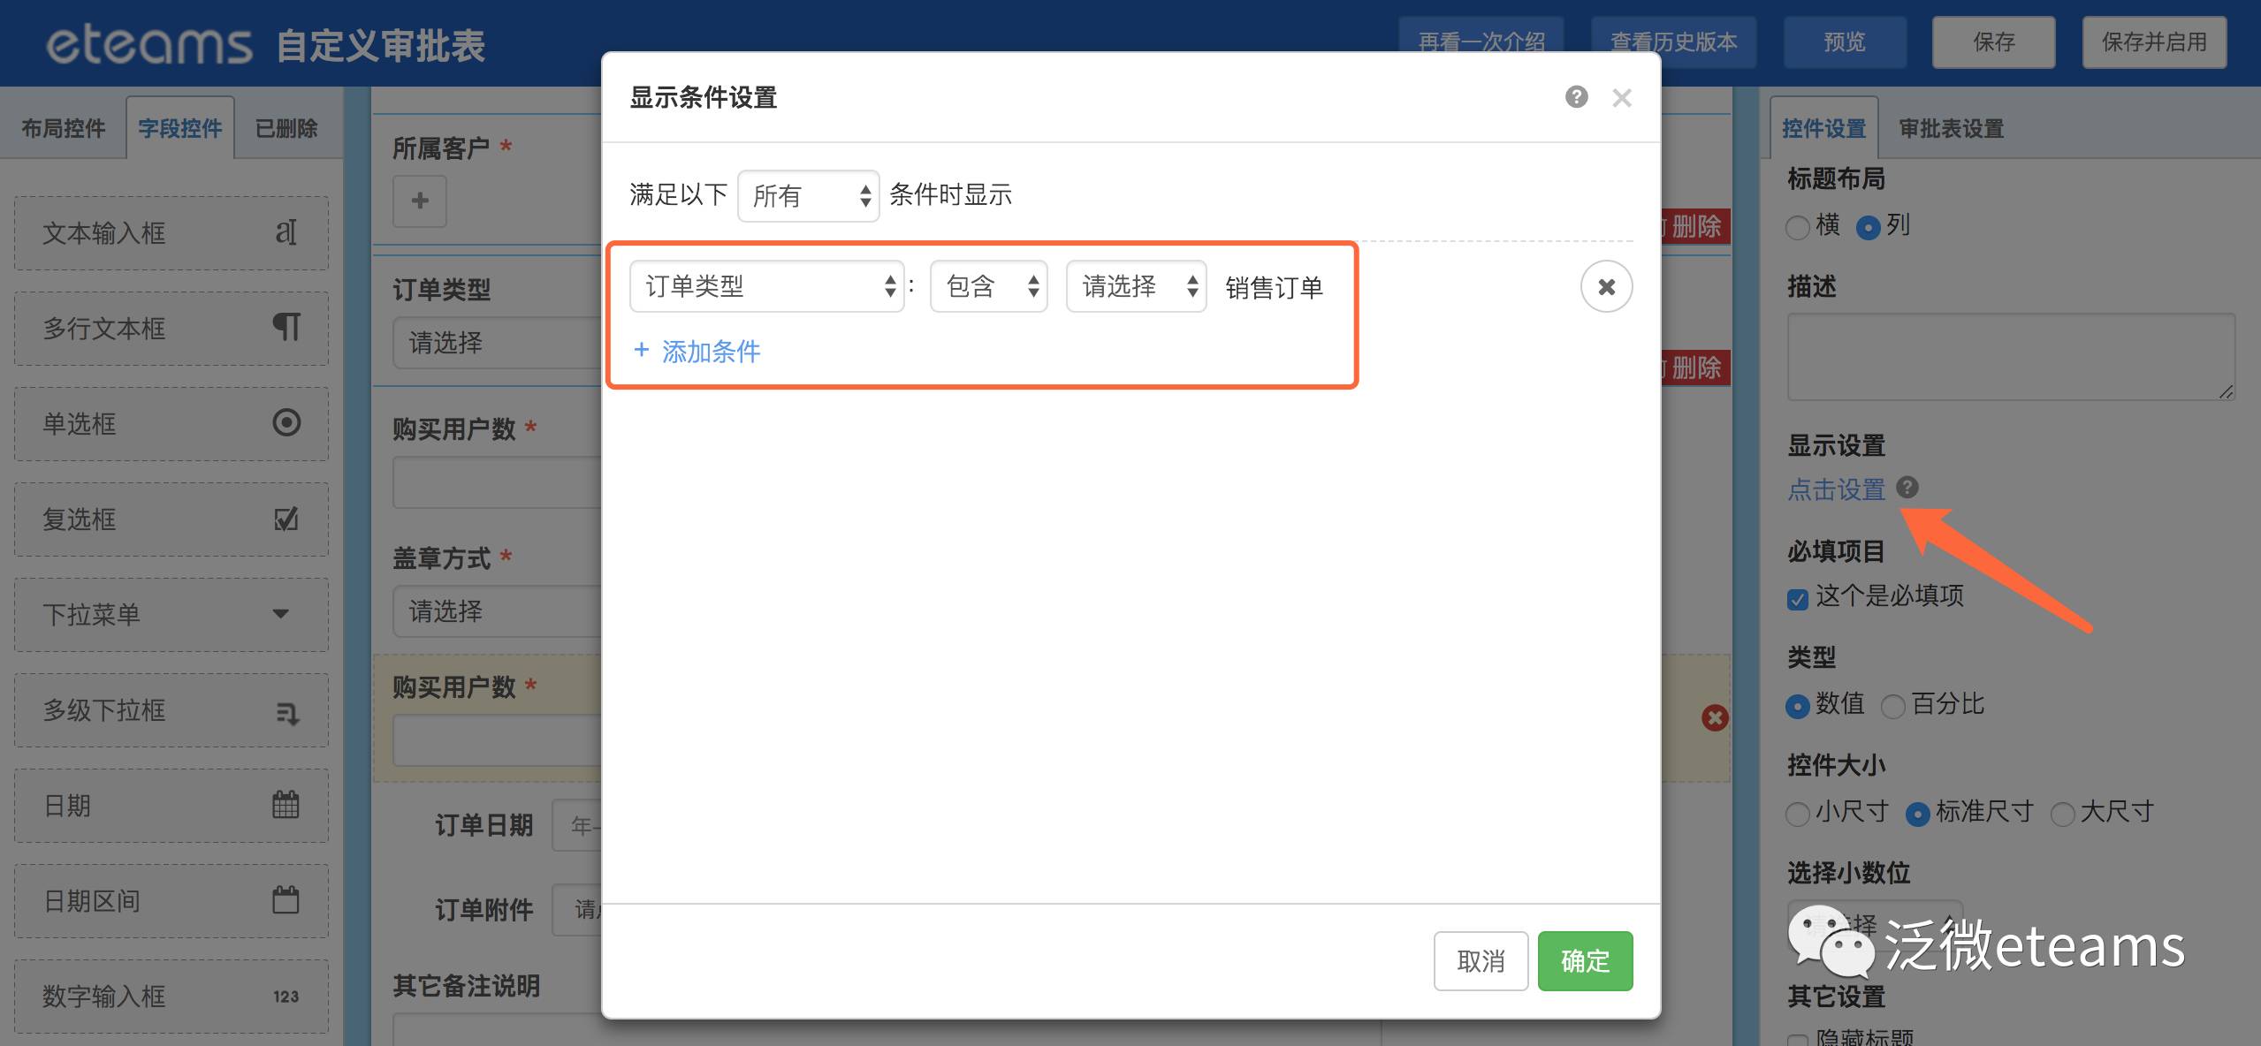
Task: Select the 多行文本框 paragraph icon
Action: coord(285,327)
